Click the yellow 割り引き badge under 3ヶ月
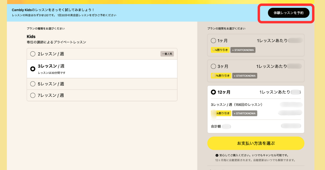325x170 pixels. tap(221, 76)
